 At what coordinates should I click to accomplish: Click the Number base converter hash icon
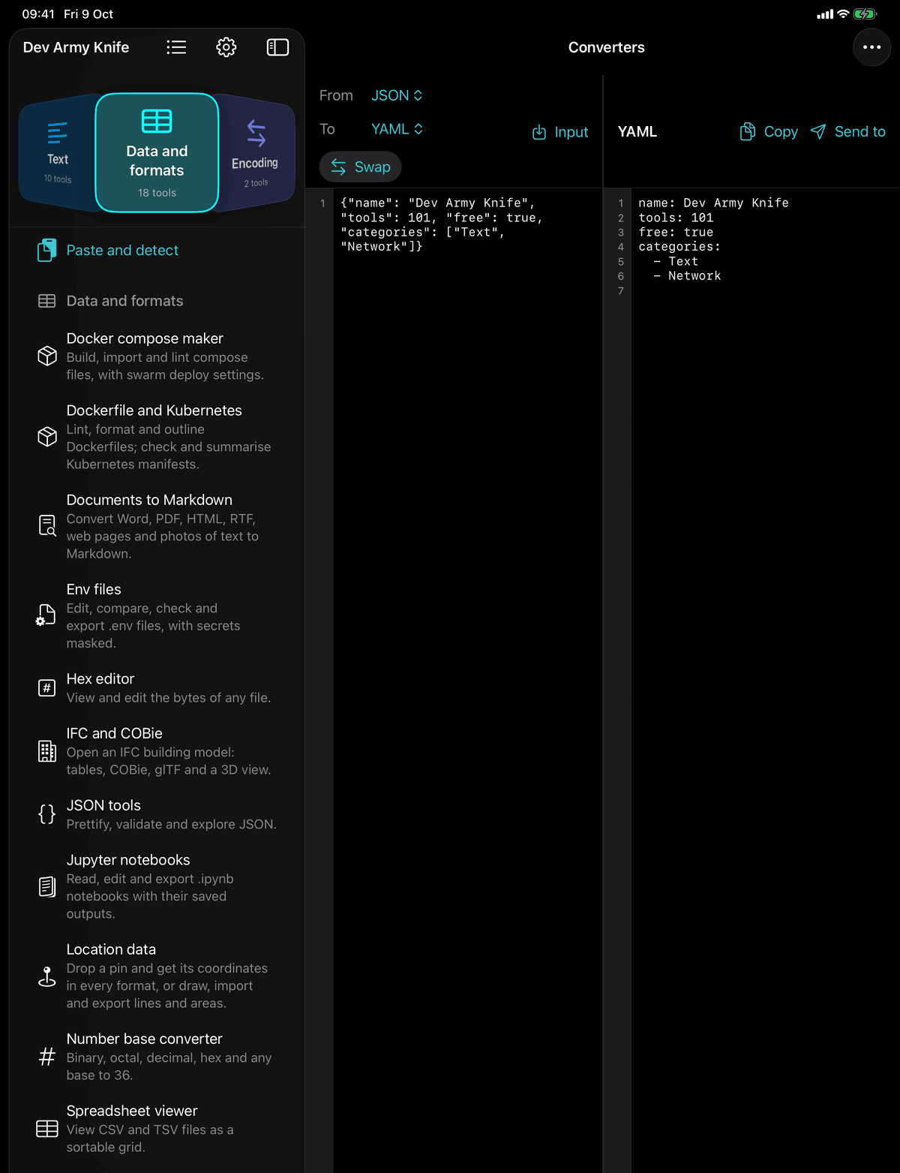coord(46,1057)
